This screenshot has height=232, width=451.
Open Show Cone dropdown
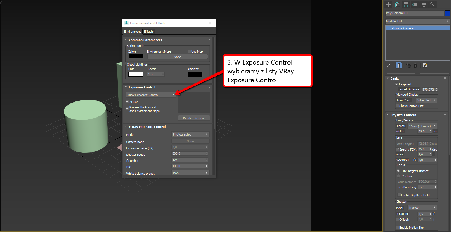coord(427,100)
